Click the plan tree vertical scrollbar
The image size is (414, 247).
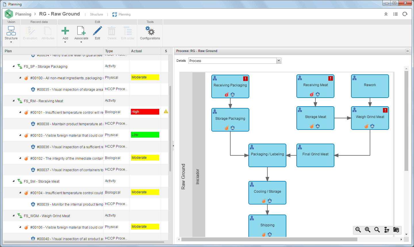pos(170,129)
